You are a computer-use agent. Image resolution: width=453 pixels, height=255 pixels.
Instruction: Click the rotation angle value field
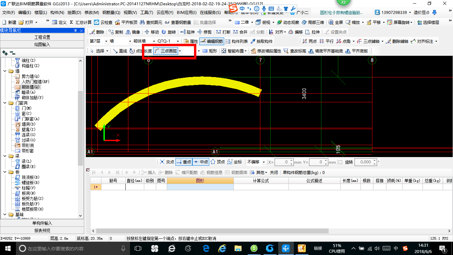coord(365,162)
